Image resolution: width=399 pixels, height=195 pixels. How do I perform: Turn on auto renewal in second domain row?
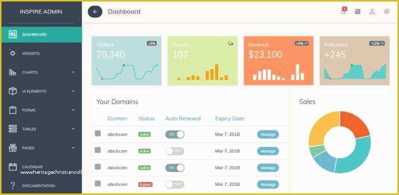pos(175,151)
